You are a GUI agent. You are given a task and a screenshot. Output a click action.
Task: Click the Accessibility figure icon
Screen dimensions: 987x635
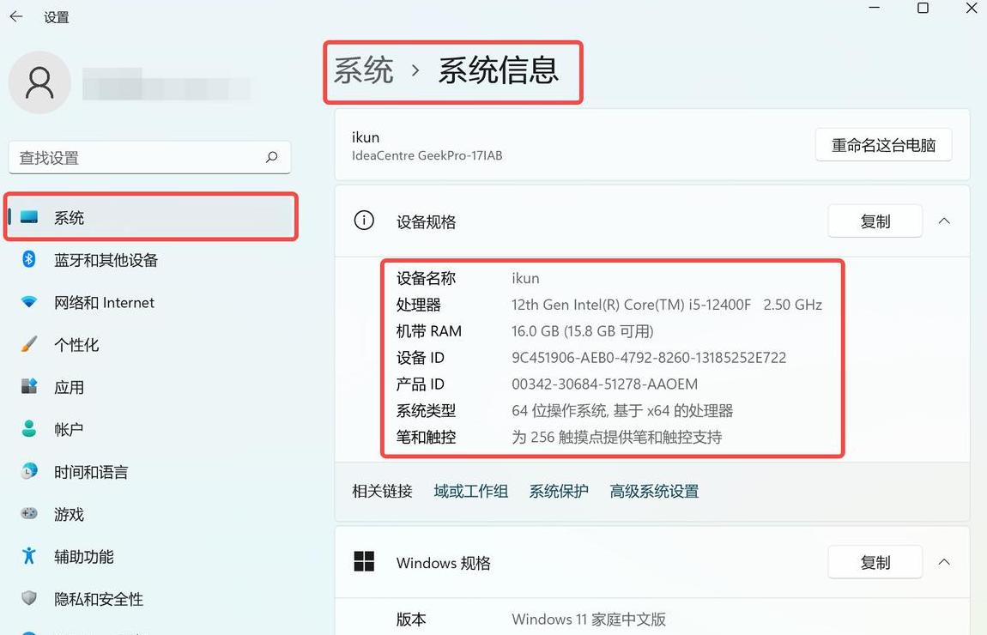point(29,556)
